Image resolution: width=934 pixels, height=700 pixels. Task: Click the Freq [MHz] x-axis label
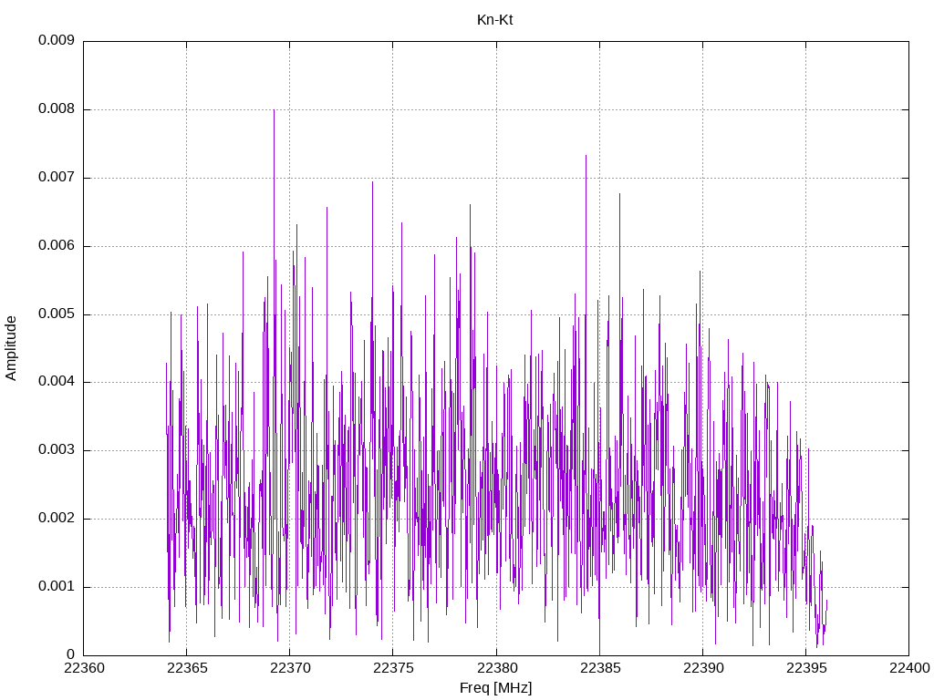point(495,688)
